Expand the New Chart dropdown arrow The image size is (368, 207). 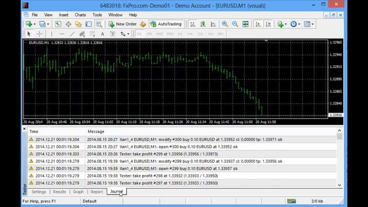pos(34,24)
